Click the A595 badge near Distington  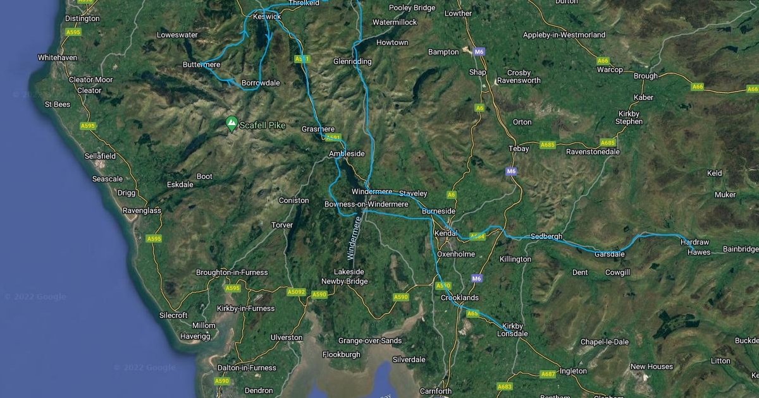pyautogui.click(x=73, y=32)
